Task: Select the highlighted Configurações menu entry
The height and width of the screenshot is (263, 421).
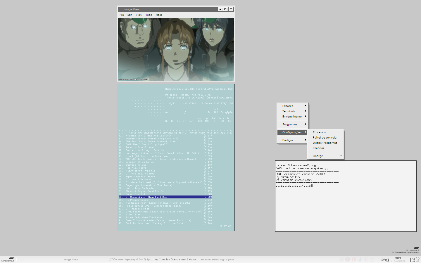Action: 293,132
